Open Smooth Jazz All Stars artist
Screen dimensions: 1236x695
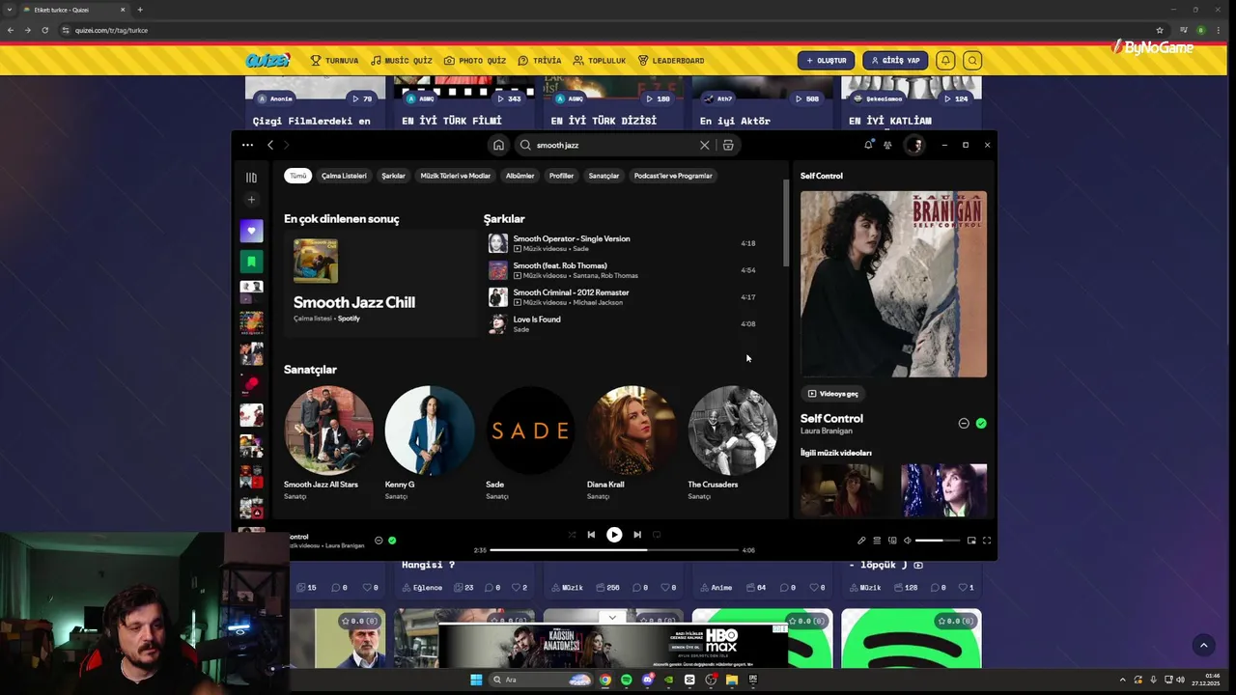328,443
